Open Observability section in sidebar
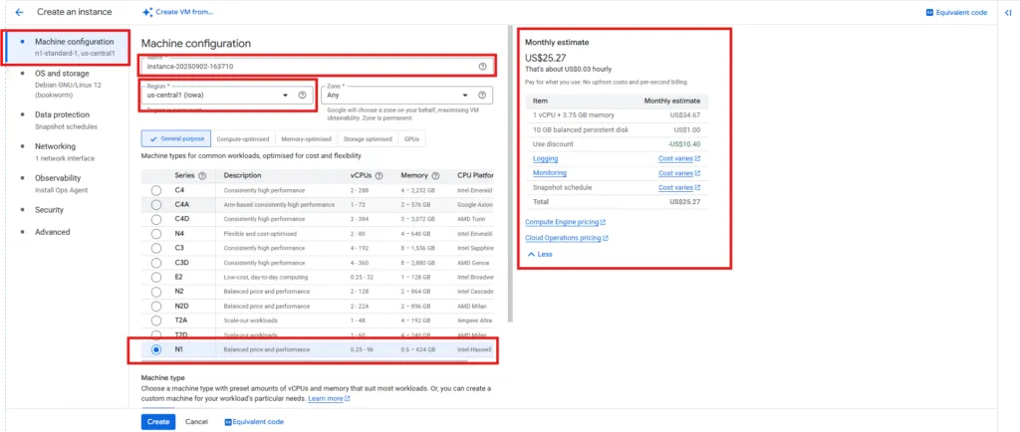The width and height of the screenshot is (1020, 432). click(x=69, y=183)
